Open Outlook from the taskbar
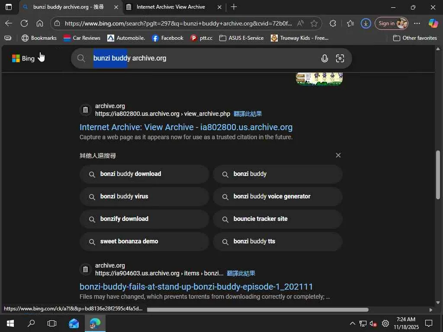 74,323
